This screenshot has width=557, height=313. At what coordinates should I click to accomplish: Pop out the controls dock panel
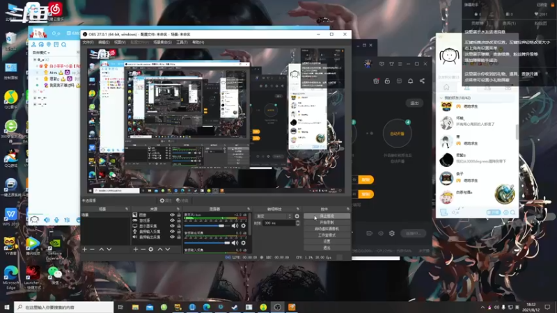(348, 209)
